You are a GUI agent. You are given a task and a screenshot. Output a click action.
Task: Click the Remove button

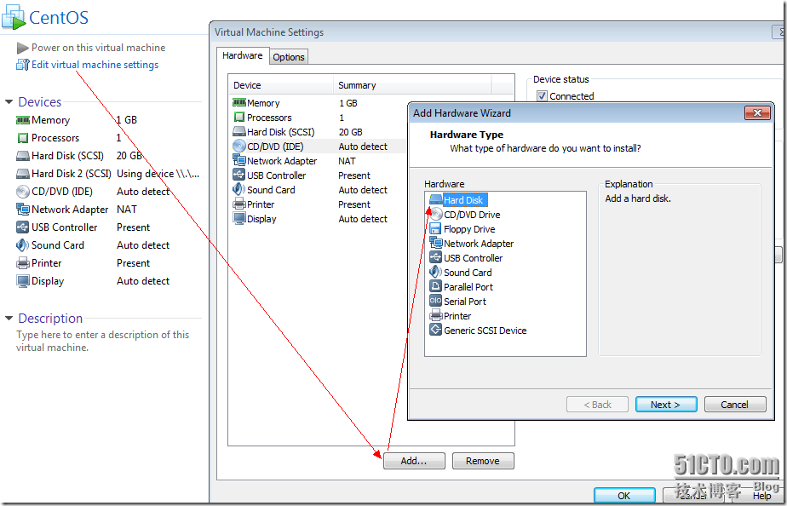point(483,461)
